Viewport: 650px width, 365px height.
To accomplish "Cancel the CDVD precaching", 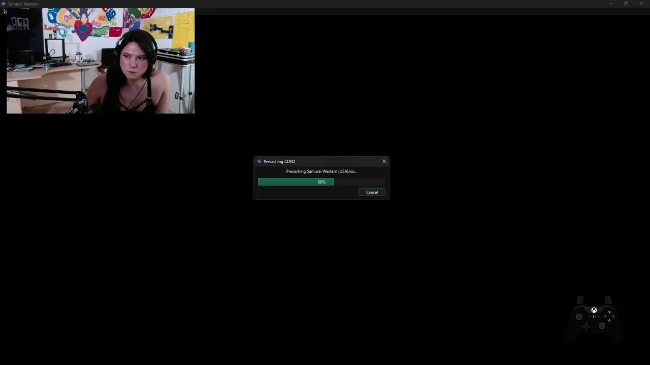I will pos(372,192).
